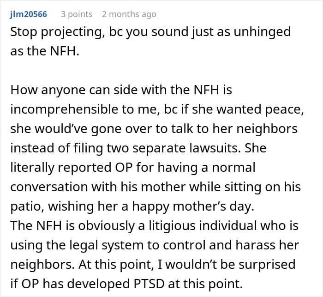Click the "2 months ago" timestamp
This screenshot has width=323, height=297.
click(129, 14)
